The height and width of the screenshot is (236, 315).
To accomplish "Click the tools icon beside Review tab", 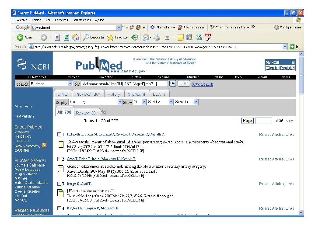I will point(103,112).
